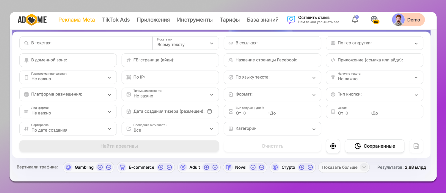Exclude Adult vertical with minus button
The height and width of the screenshot is (193, 446).
(x=215, y=167)
